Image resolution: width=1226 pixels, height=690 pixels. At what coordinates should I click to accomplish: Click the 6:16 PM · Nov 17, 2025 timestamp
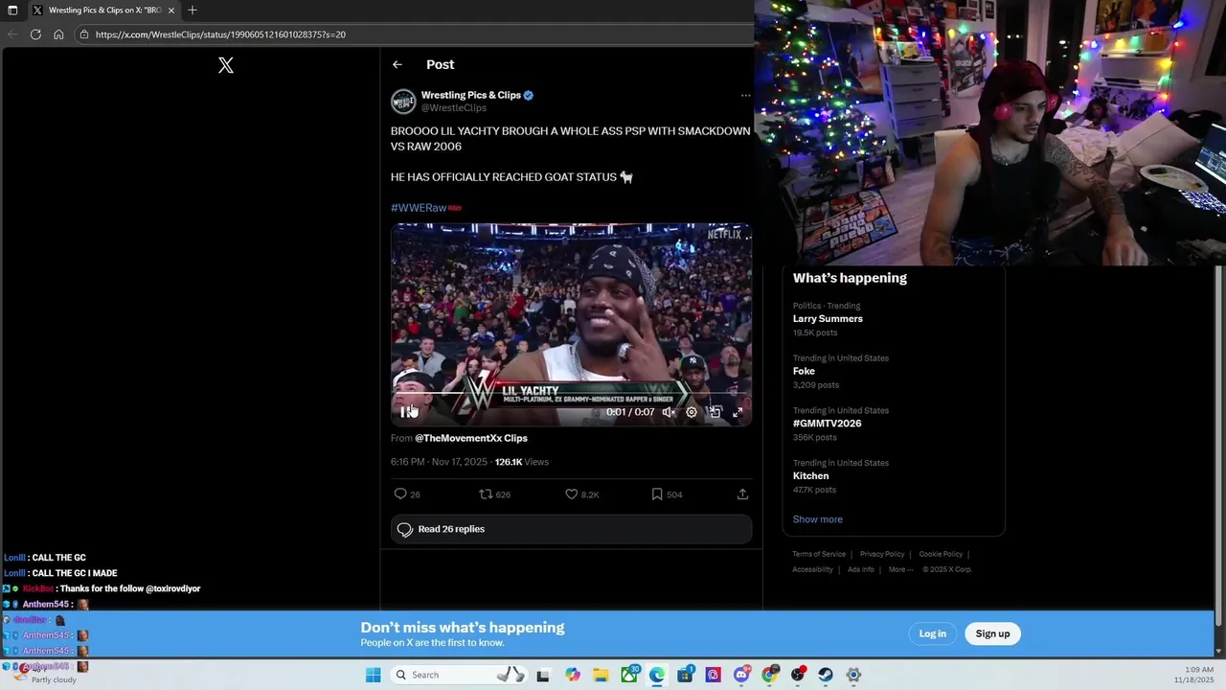coord(439,462)
